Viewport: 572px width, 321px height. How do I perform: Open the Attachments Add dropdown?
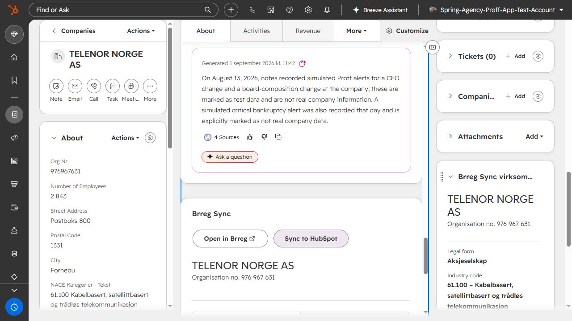pyautogui.click(x=534, y=136)
